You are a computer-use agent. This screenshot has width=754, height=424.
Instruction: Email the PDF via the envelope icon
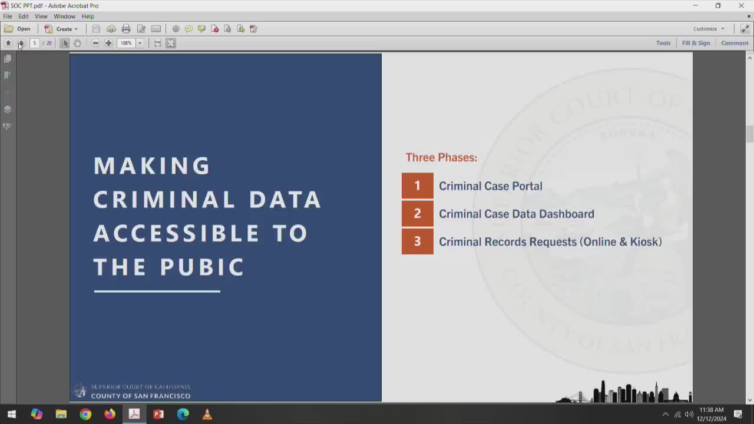[156, 28]
